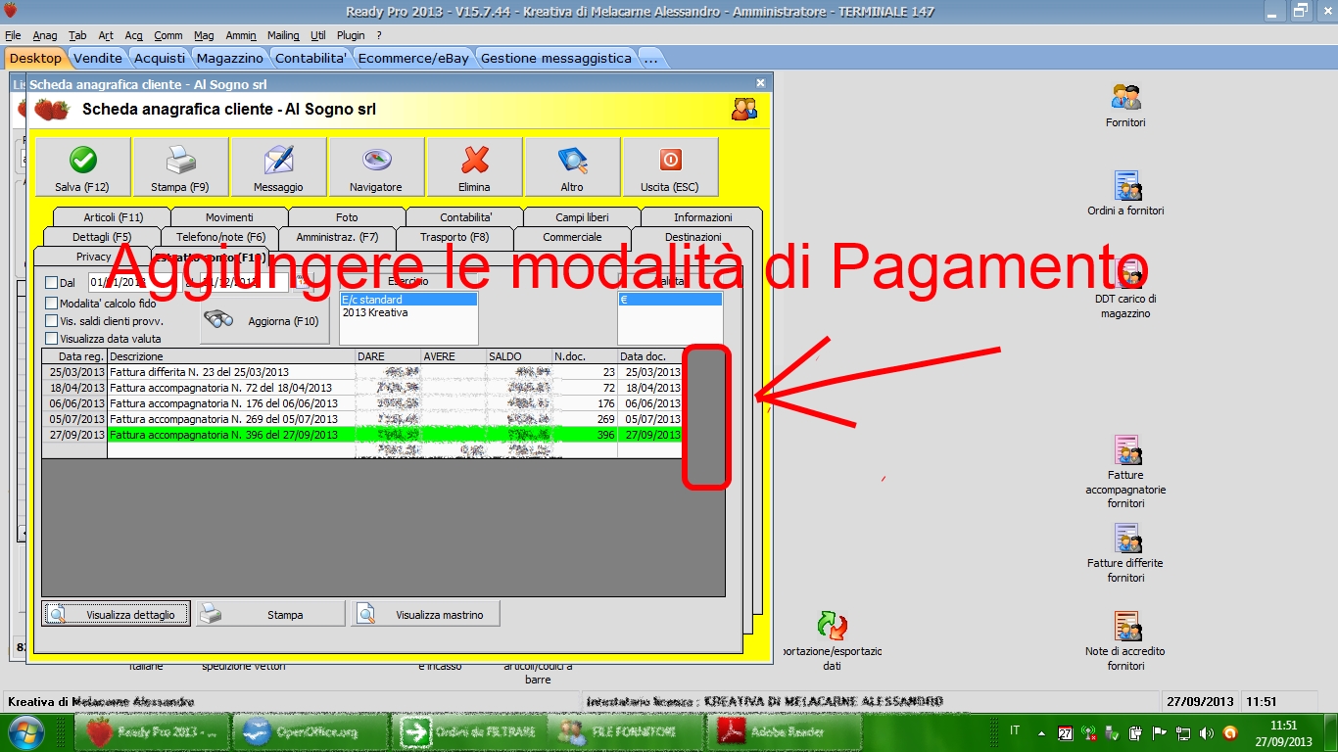Open Fatture accompagnatorie fornitori shortcut
This screenshot has width=1338, height=752.
[1125, 472]
